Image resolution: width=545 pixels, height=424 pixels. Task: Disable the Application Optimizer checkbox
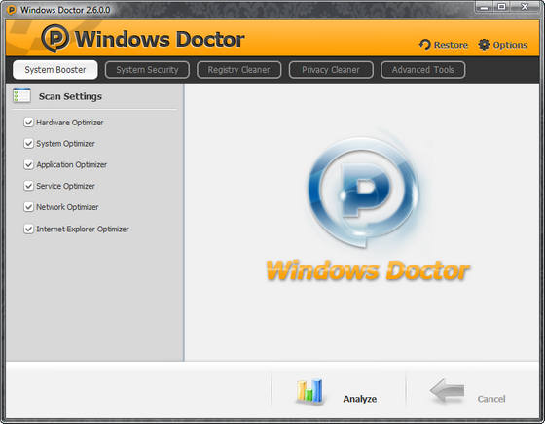[x=28, y=164]
